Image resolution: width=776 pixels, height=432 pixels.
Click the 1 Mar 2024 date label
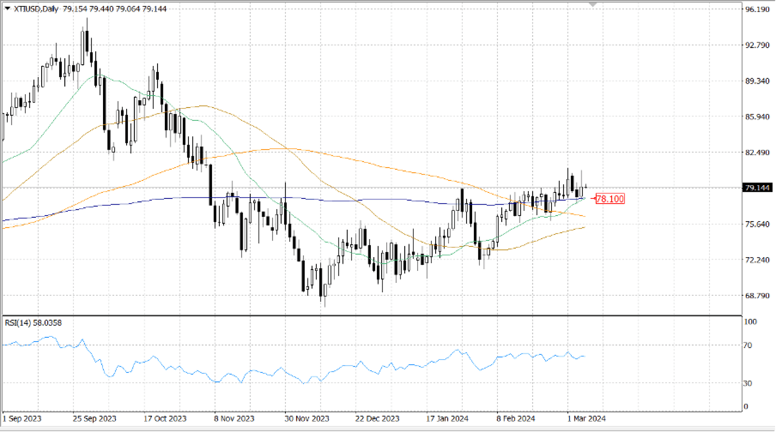click(586, 419)
